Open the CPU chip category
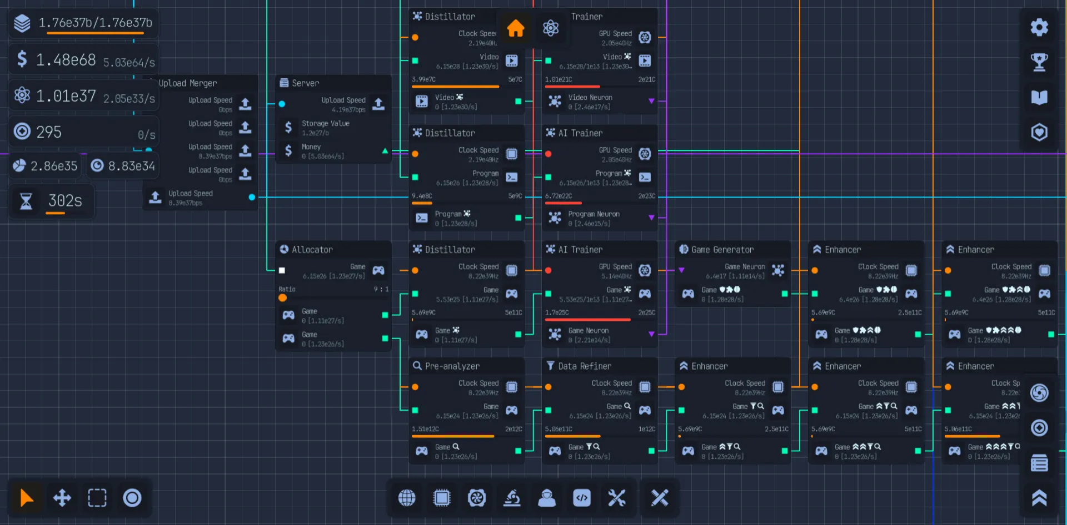The height and width of the screenshot is (525, 1067). pyautogui.click(x=442, y=498)
